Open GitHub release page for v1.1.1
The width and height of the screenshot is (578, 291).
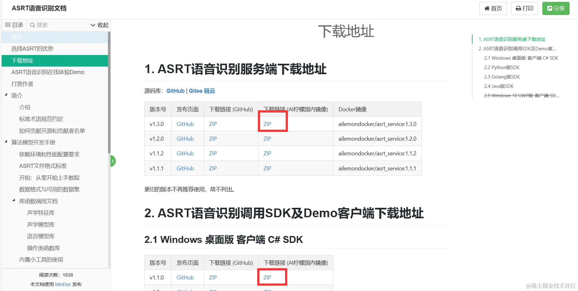click(x=185, y=168)
